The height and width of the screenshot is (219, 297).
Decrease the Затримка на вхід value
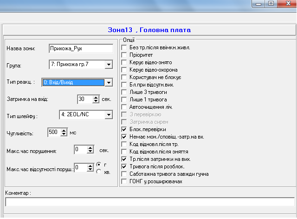pos(96,101)
